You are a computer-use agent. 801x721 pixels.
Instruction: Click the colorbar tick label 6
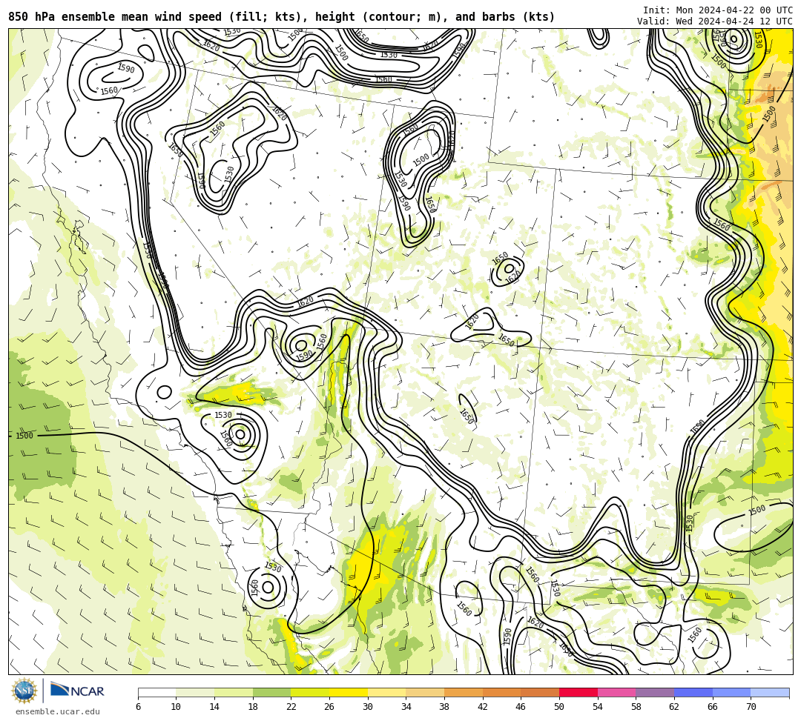(138, 707)
